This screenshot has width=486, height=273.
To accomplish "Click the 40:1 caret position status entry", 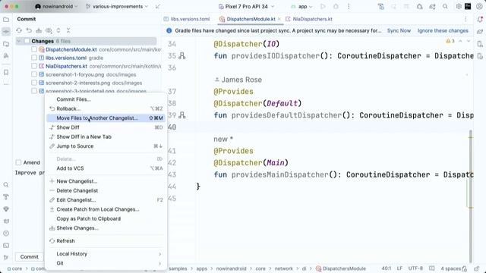I will (x=387, y=268).
